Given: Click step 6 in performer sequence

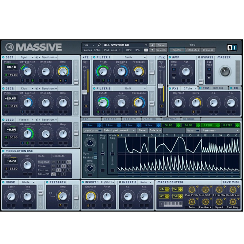Looking at the screenshot, I should tap(159, 135).
